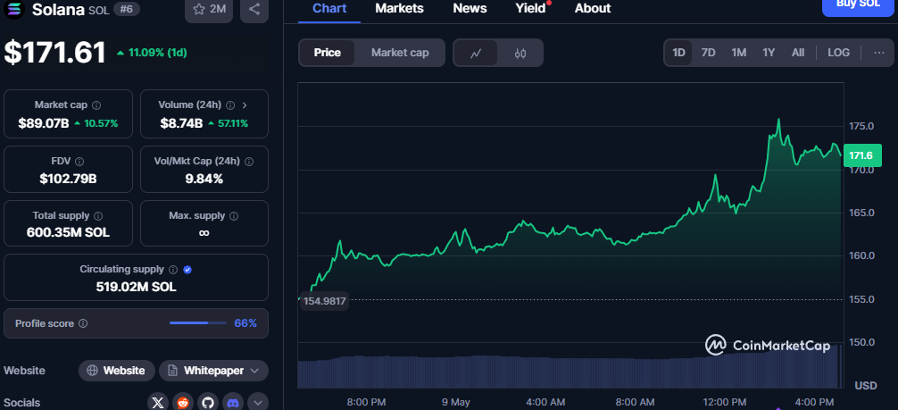Click the FDV info icon
The width and height of the screenshot is (898, 410).
(x=79, y=162)
